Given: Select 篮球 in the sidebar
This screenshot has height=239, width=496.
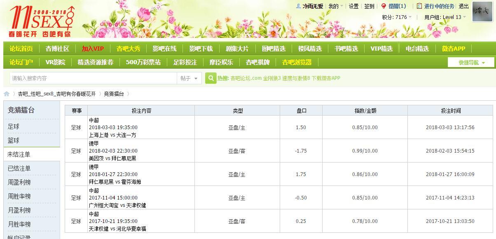Looking at the screenshot, I should tap(14, 141).
